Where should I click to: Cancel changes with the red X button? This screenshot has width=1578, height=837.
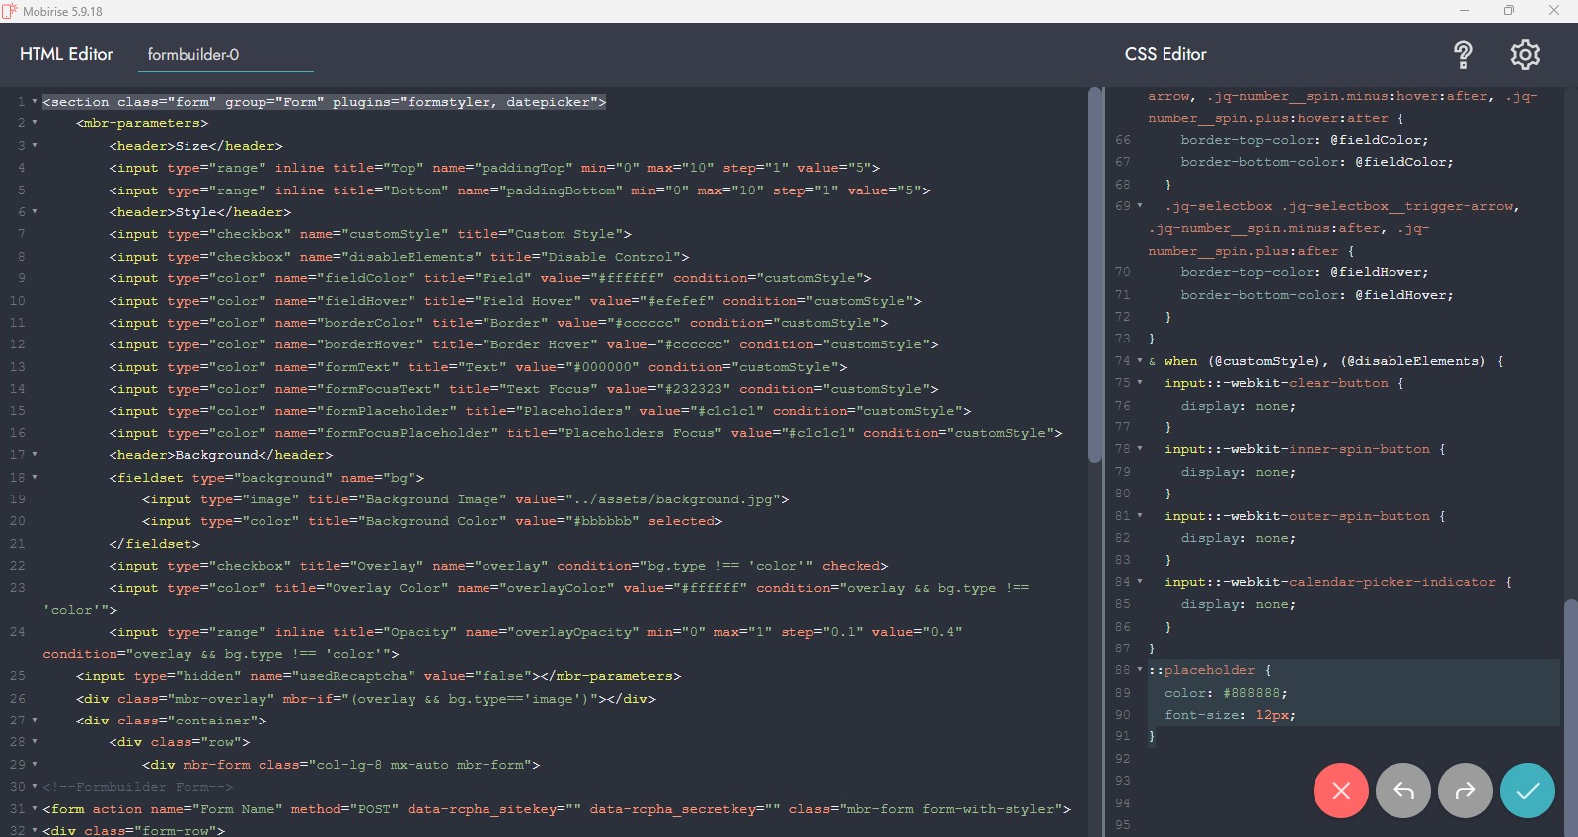point(1340,791)
